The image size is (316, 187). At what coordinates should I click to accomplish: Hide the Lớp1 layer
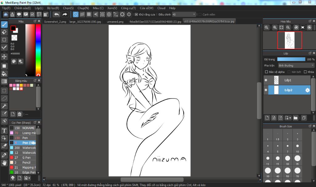tap(266, 80)
